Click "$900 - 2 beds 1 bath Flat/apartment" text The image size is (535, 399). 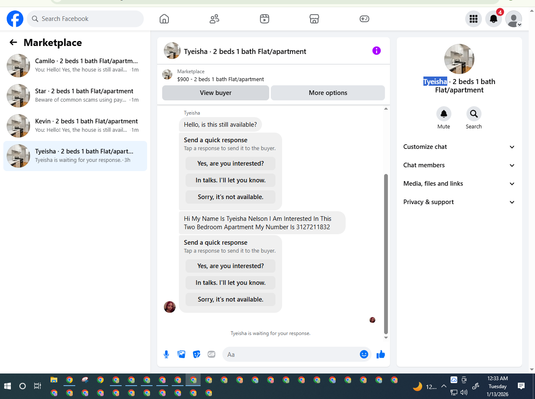tap(221, 79)
